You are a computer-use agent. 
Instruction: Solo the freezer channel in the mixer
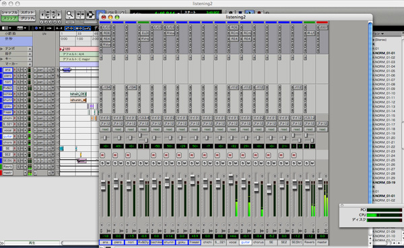(192, 163)
